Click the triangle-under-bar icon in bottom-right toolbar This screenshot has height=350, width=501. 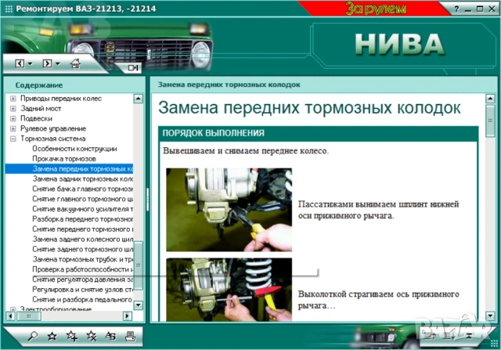[x=469, y=336]
